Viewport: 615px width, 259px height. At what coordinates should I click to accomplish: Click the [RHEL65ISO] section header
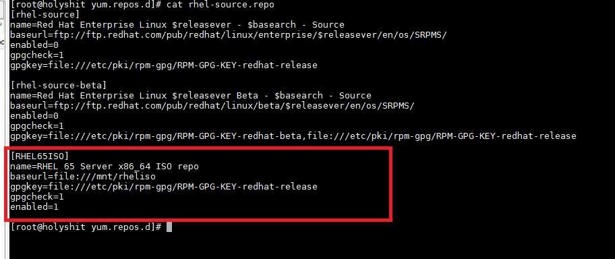(39, 156)
